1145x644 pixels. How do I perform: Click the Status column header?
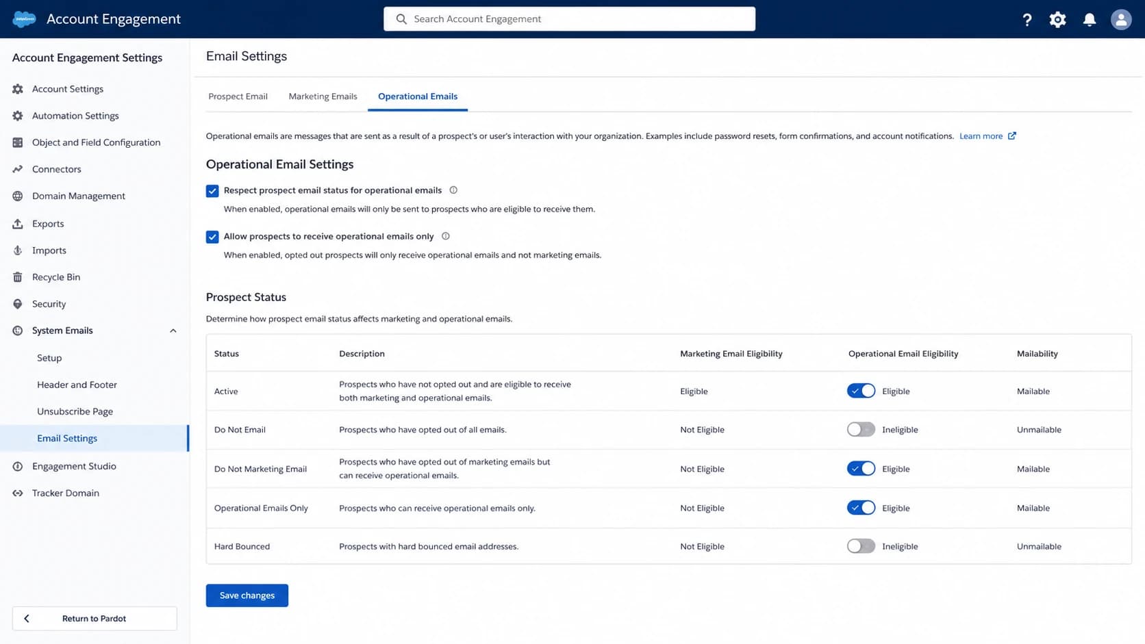[x=227, y=354]
